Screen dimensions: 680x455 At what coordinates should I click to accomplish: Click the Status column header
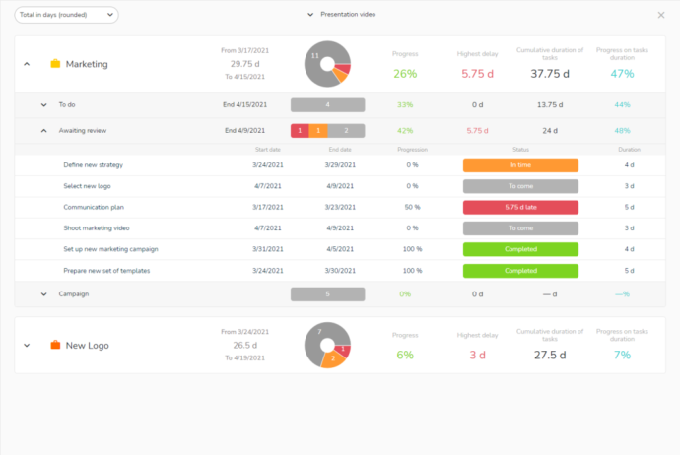coord(520,150)
